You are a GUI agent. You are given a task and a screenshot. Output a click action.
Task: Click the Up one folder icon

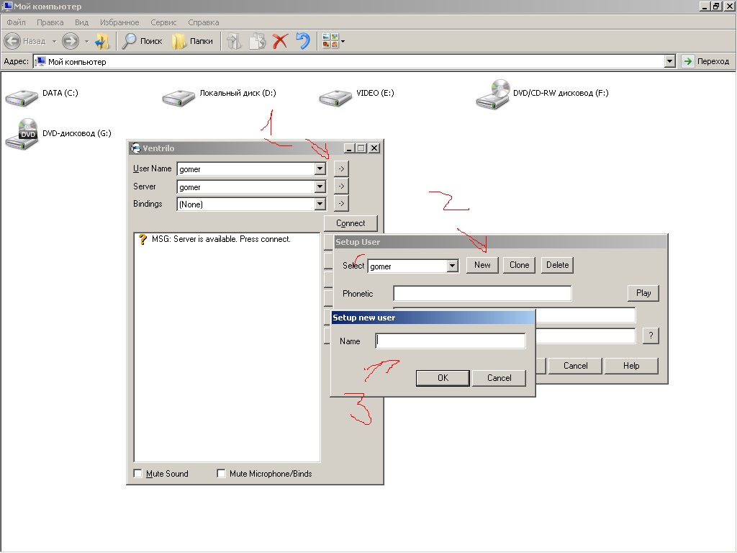click(102, 41)
